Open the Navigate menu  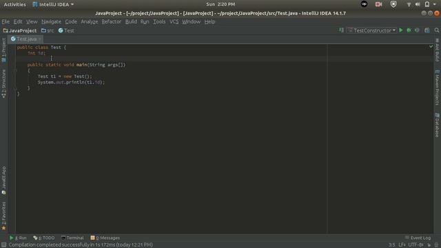(x=51, y=21)
